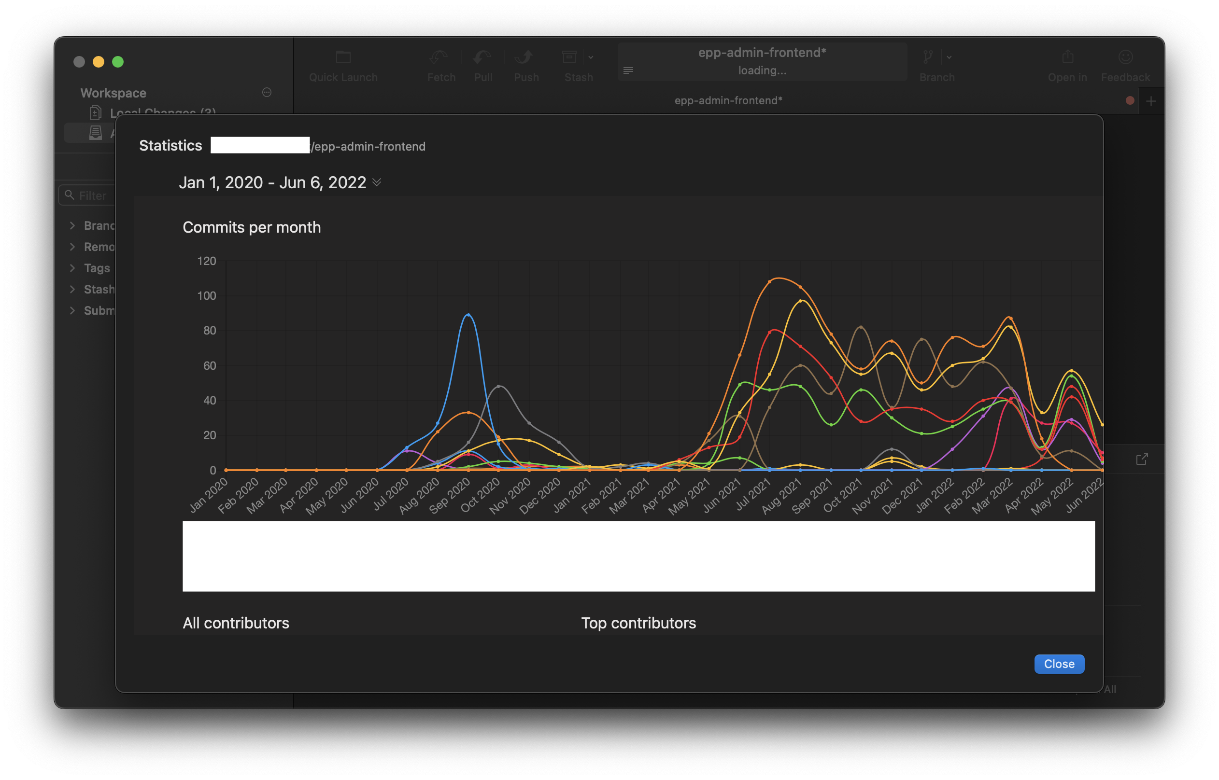Viewport: 1219px width, 780px height.
Task: Click the red status dot beside the tab
Action: (1129, 100)
